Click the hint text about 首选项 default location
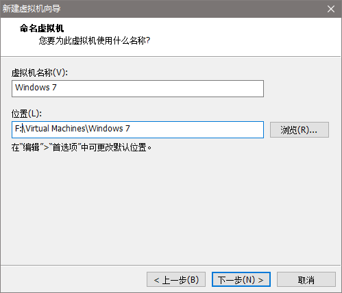The width and height of the screenshot is (342, 293). pyautogui.click(x=82, y=147)
